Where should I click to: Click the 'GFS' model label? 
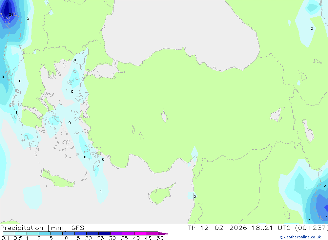[78, 228]
